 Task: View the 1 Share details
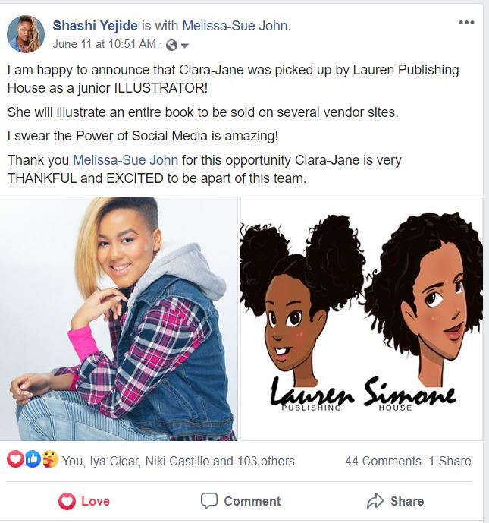(x=450, y=461)
